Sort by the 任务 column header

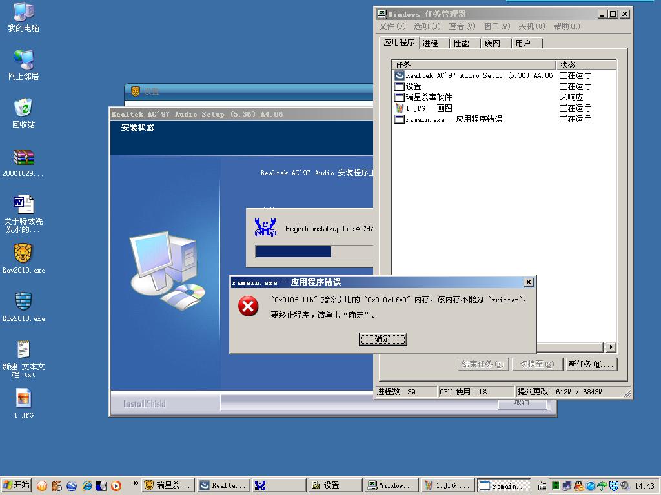(x=474, y=64)
